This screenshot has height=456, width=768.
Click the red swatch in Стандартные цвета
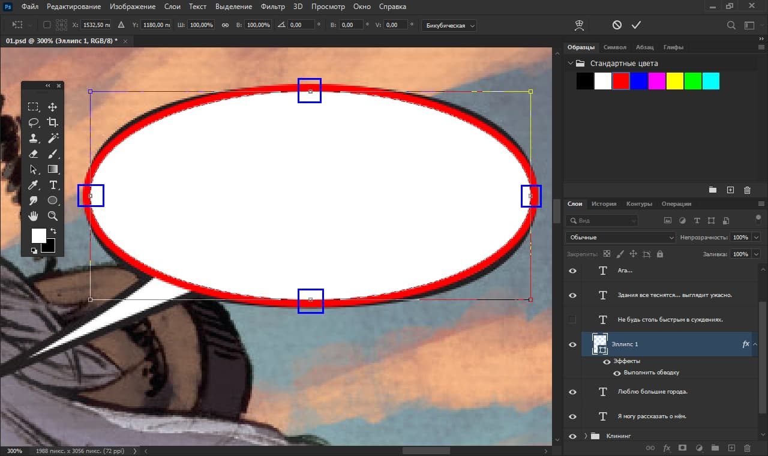pos(620,80)
